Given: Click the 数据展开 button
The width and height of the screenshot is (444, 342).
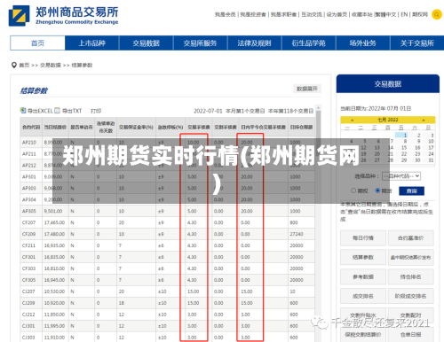Looking at the screenshot, I should (307, 89).
